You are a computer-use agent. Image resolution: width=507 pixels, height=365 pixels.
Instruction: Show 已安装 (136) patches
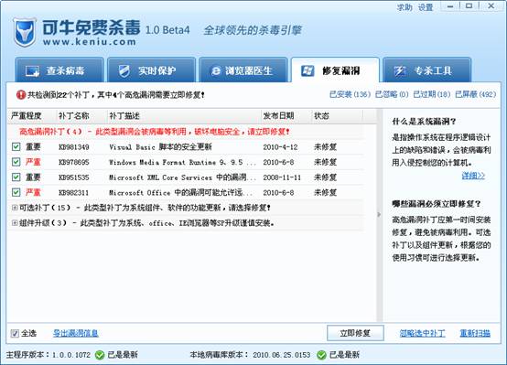pos(350,94)
